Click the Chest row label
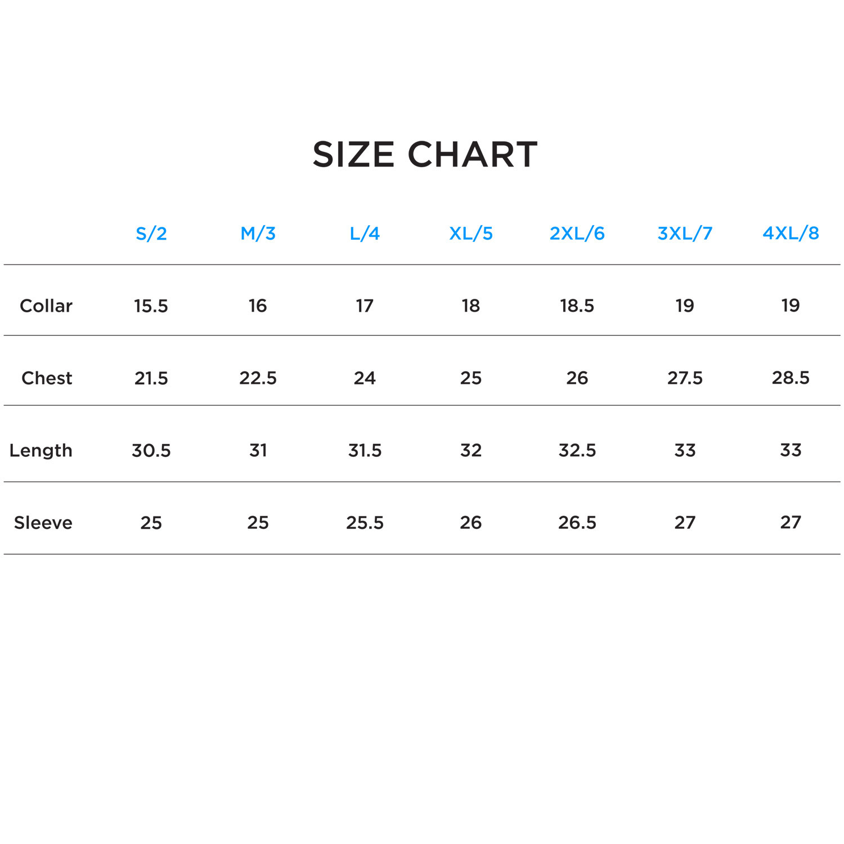This screenshot has width=844, height=844. coord(47,378)
